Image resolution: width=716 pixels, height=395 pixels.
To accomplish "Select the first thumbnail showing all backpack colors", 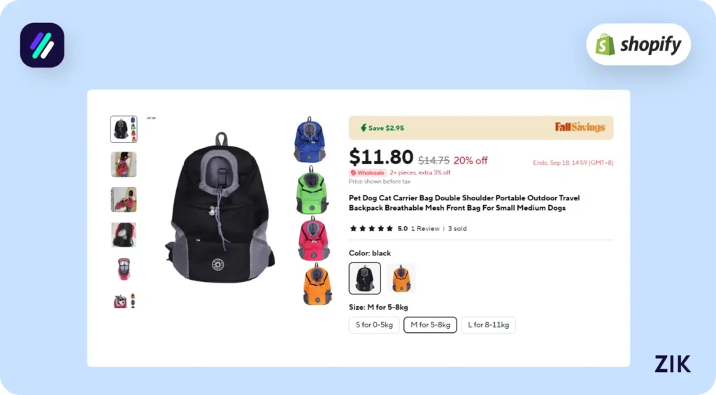I will 124,129.
